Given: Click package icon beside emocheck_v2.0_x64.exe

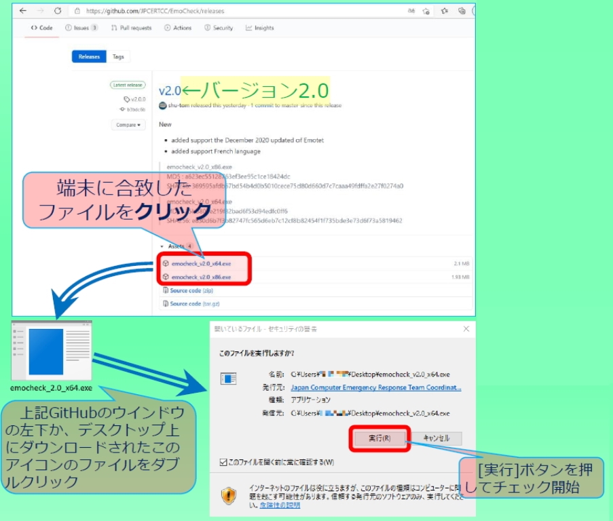Looking at the screenshot, I should [x=166, y=264].
